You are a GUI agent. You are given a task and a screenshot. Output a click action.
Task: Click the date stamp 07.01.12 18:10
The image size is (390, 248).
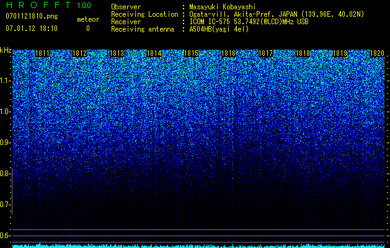click(32, 29)
